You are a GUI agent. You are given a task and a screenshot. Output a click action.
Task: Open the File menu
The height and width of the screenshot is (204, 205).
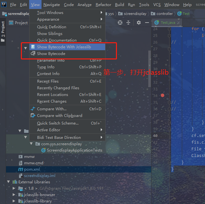point(13,5)
